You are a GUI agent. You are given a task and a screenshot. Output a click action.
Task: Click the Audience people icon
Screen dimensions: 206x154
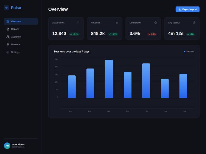[8, 37]
